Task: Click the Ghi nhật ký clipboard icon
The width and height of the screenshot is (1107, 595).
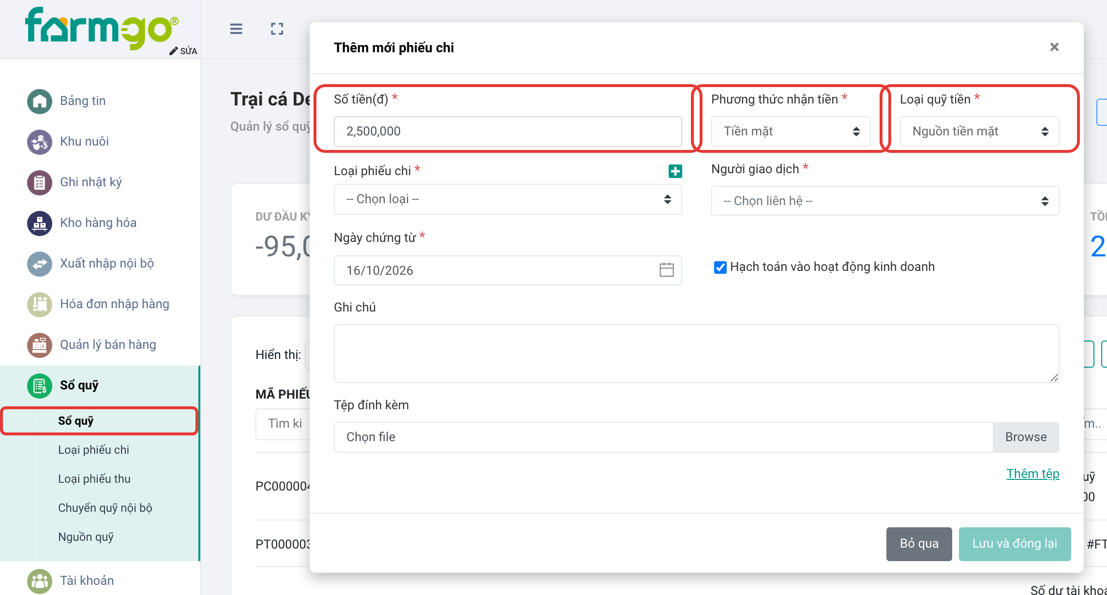Action: point(40,182)
